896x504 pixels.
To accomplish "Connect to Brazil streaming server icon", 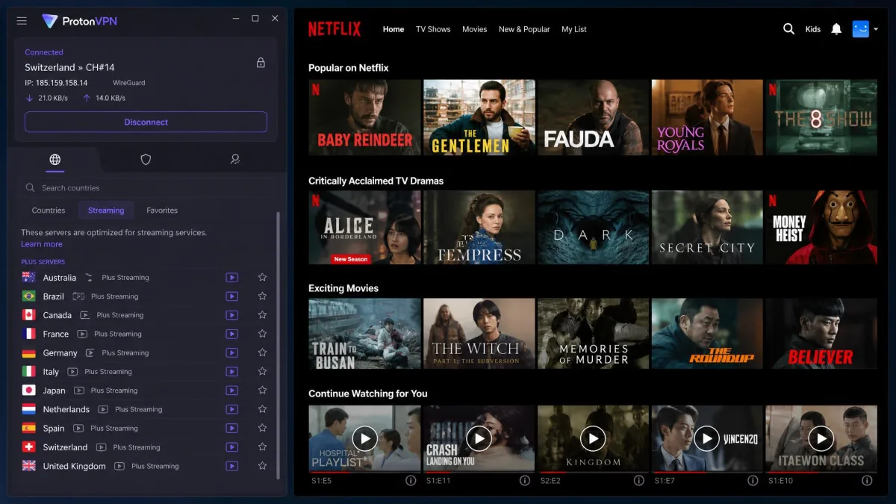I will 232,296.
